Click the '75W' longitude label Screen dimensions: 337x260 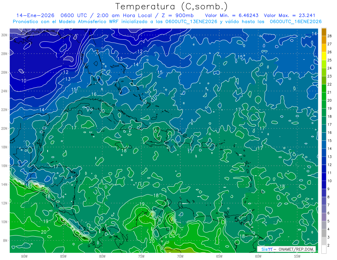point(141,256)
